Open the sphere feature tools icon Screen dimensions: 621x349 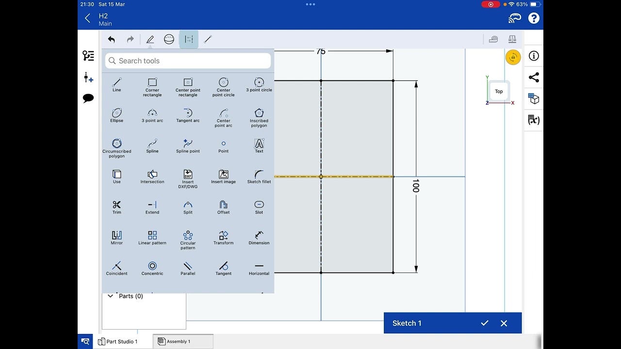coord(169,39)
